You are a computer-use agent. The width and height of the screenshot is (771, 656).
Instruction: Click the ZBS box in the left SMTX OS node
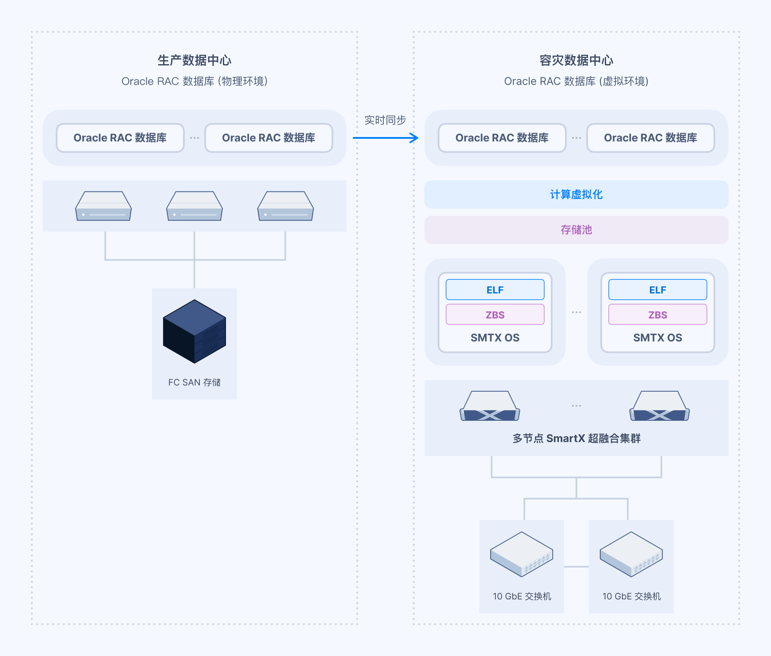[495, 314]
